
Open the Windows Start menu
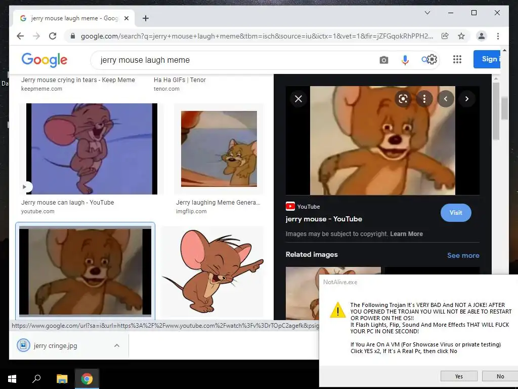pos(12,379)
